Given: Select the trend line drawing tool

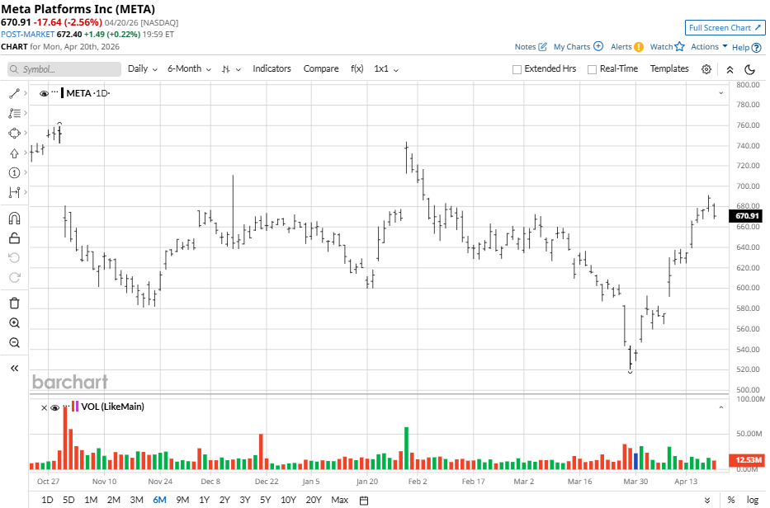Looking at the screenshot, I should (14, 93).
